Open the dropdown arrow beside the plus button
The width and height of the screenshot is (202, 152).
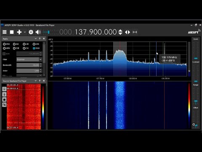(25, 32)
